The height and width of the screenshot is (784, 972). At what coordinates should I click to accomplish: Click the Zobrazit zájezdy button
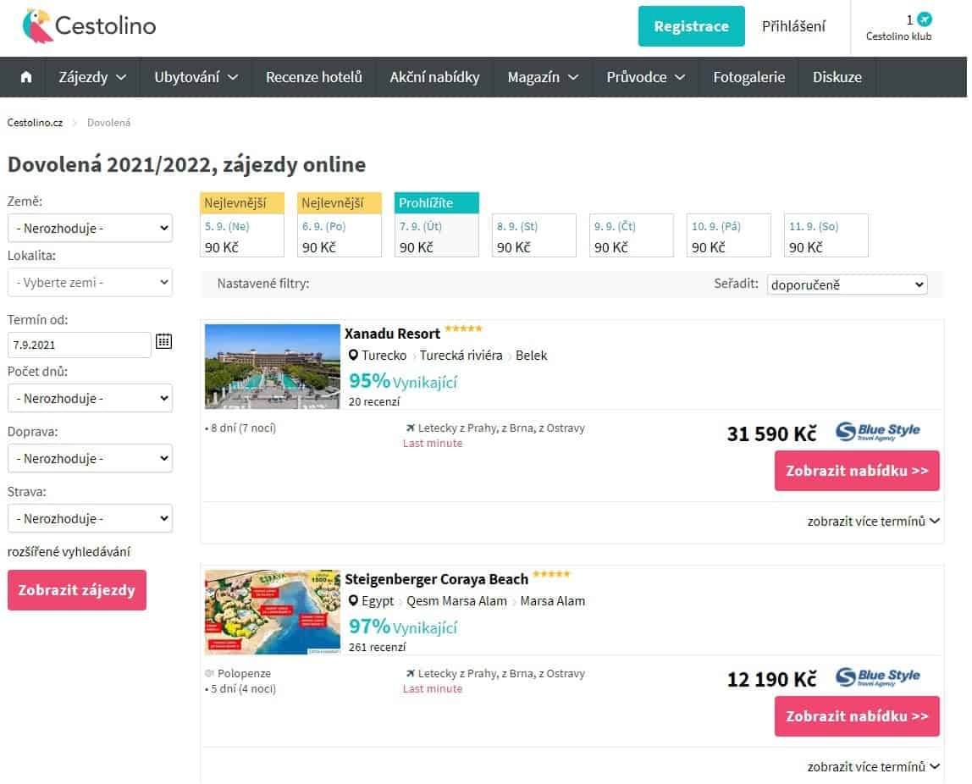click(x=77, y=591)
